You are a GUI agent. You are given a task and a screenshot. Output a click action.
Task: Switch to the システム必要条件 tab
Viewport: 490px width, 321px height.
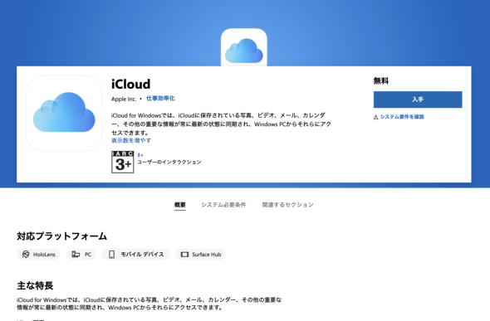[x=223, y=205]
